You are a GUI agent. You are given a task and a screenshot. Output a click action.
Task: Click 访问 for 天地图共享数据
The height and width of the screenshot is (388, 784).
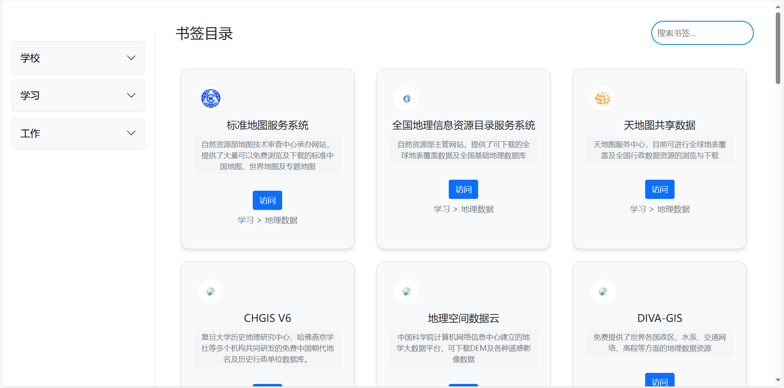[659, 189]
